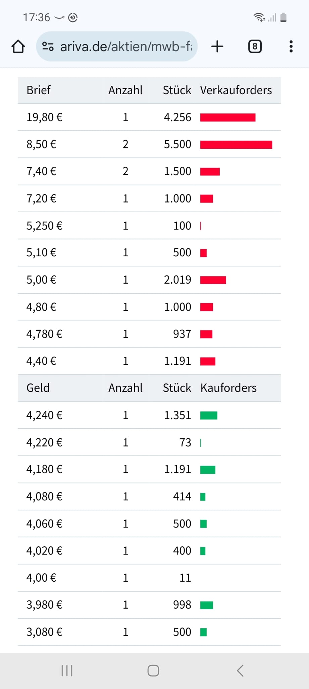
Task: Tap the Geld column header
Action: [x=38, y=388]
